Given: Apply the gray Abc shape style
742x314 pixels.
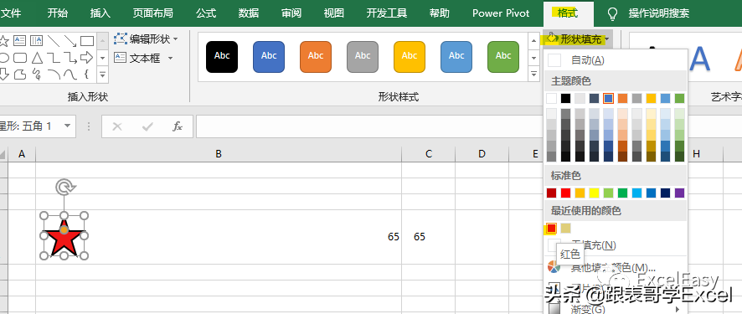Looking at the screenshot, I should click(x=363, y=57).
